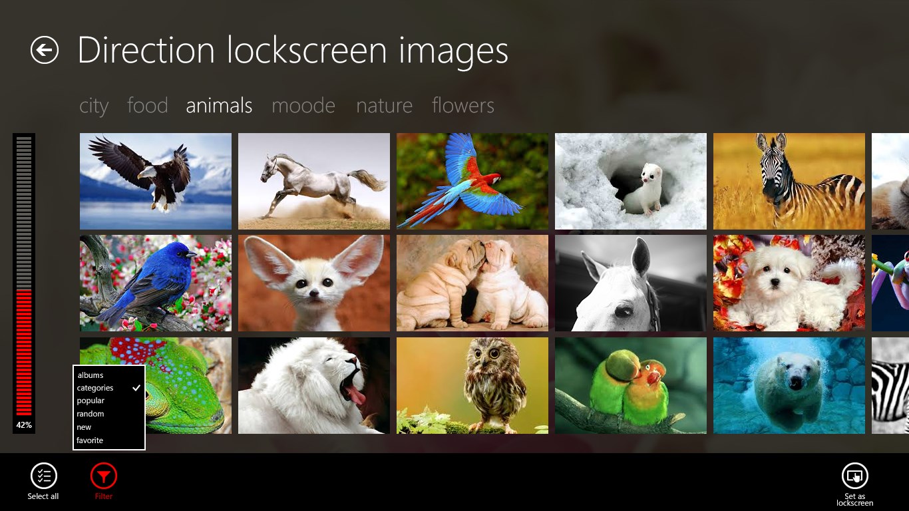Select the random filter option

91,414
